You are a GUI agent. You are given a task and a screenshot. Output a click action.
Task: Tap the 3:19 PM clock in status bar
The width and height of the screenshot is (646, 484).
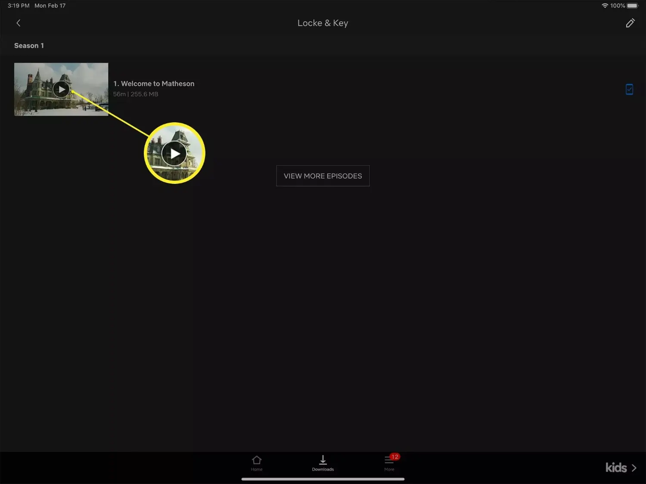(x=19, y=6)
